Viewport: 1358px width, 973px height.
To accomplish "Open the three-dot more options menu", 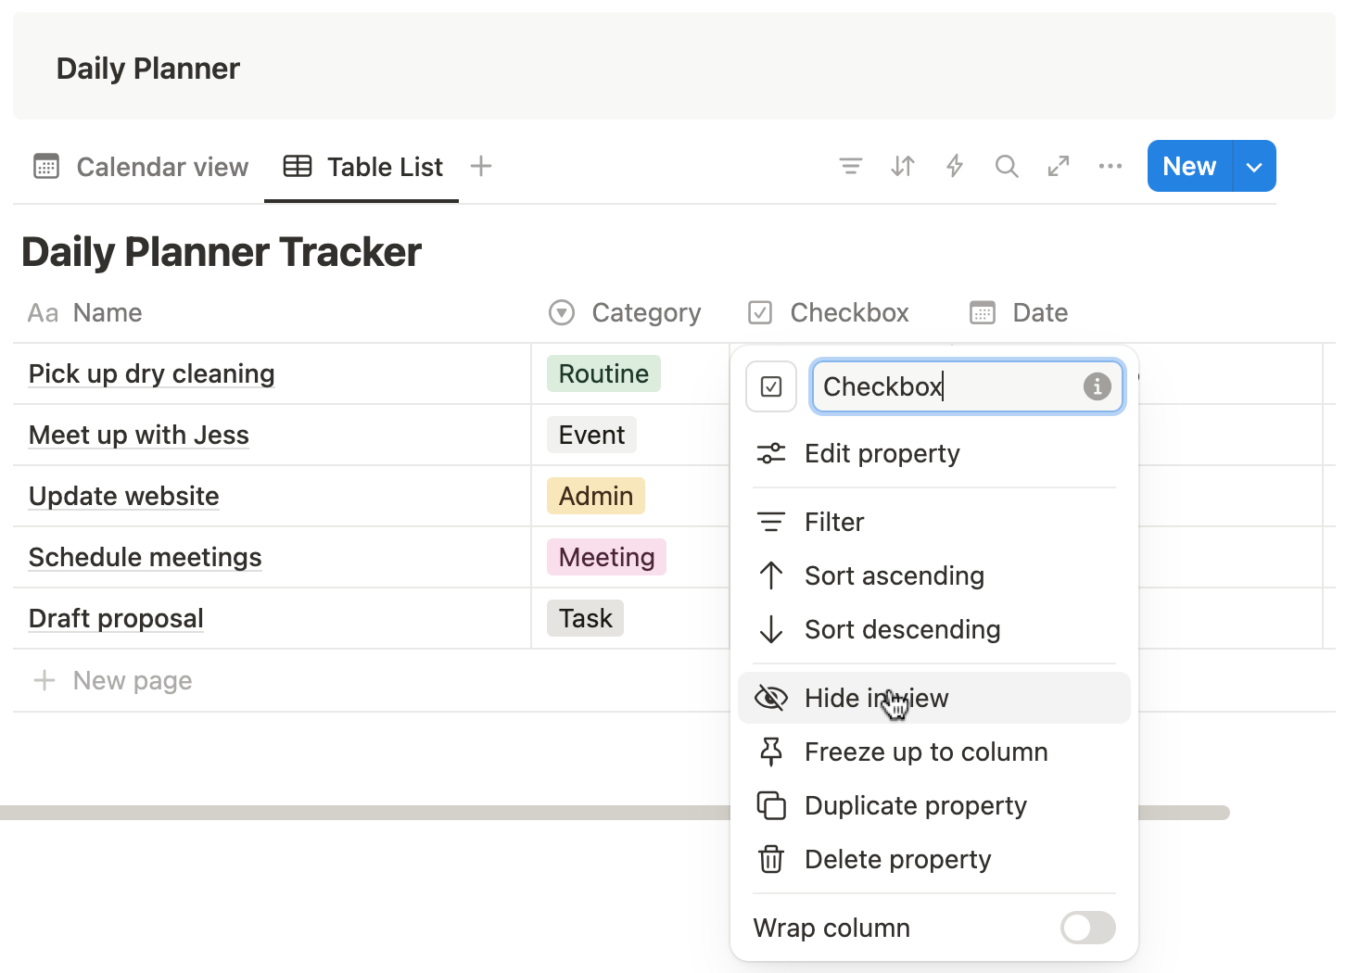I will [1110, 167].
